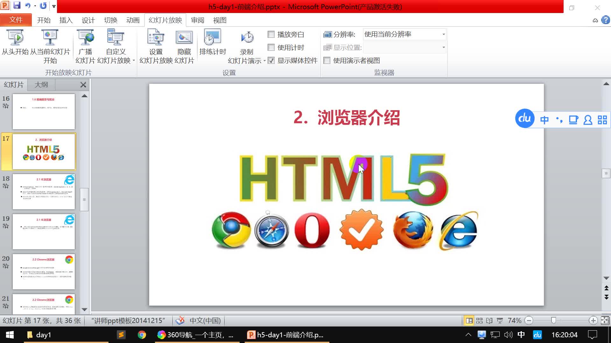Fit slide to current window icon
The image size is (611, 343).
(605, 321)
